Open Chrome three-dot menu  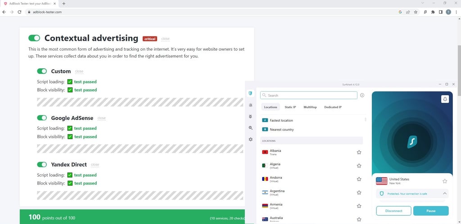tap(456, 12)
